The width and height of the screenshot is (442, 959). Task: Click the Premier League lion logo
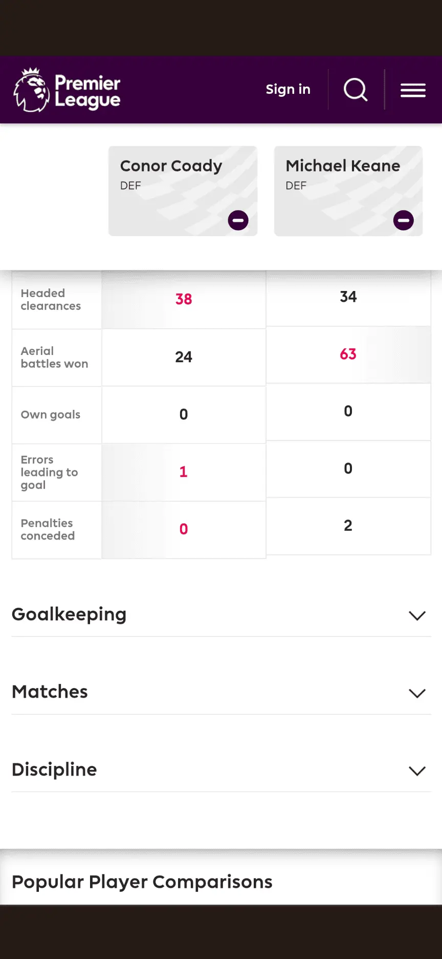point(32,90)
